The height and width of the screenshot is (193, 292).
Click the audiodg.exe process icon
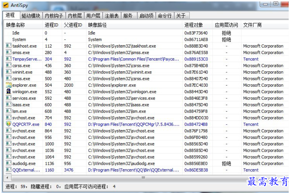click(x=8, y=163)
